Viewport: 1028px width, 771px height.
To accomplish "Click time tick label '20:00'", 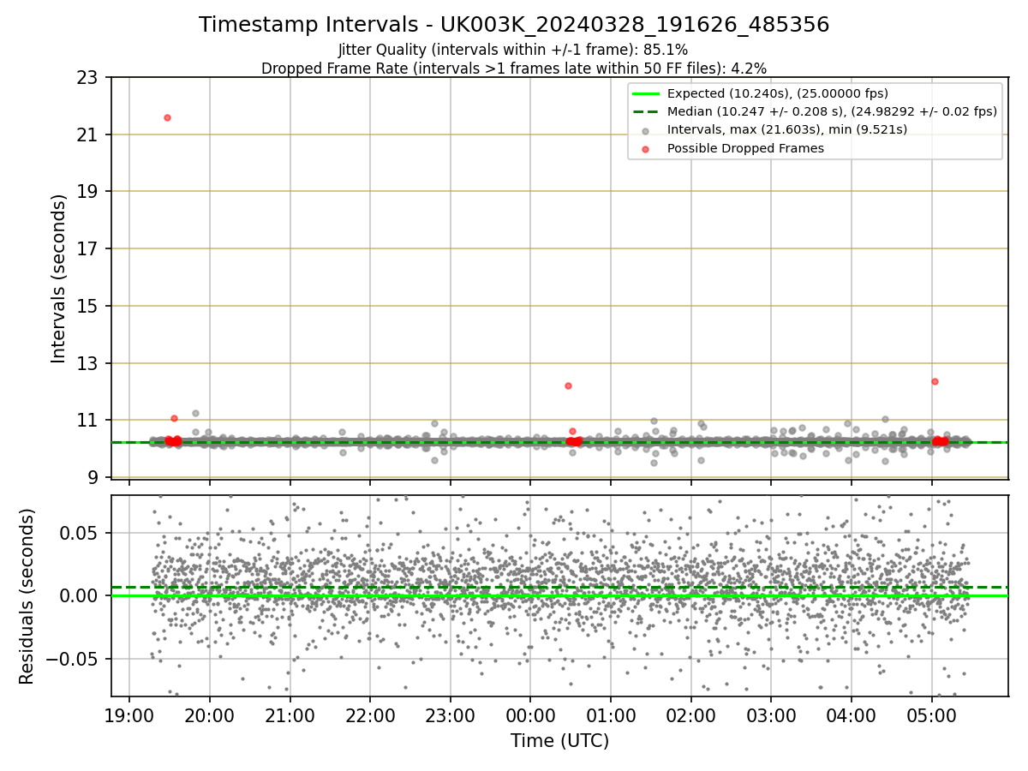I will [x=210, y=716].
